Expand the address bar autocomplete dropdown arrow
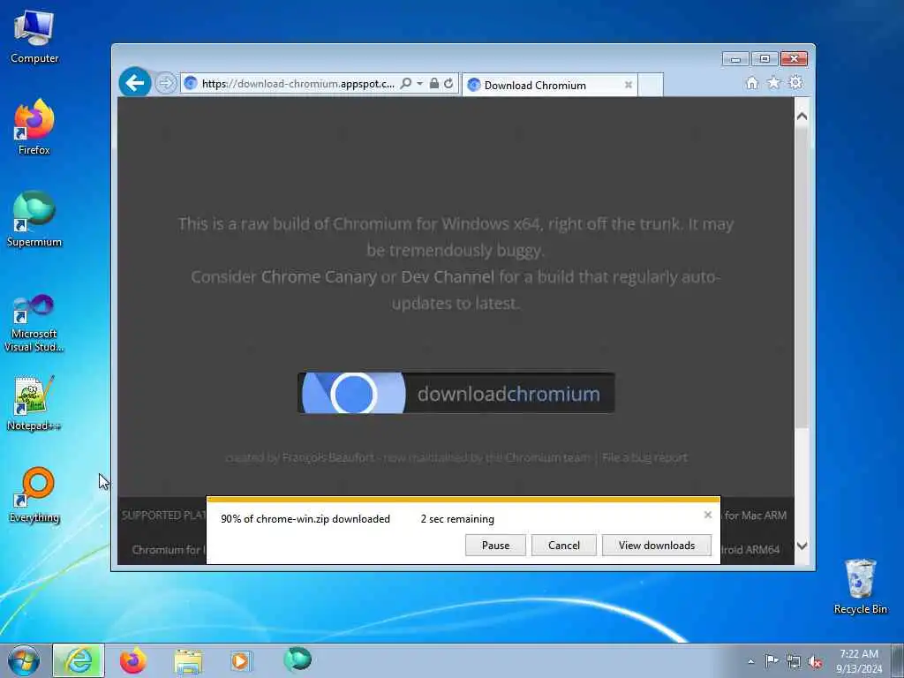 [x=419, y=84]
